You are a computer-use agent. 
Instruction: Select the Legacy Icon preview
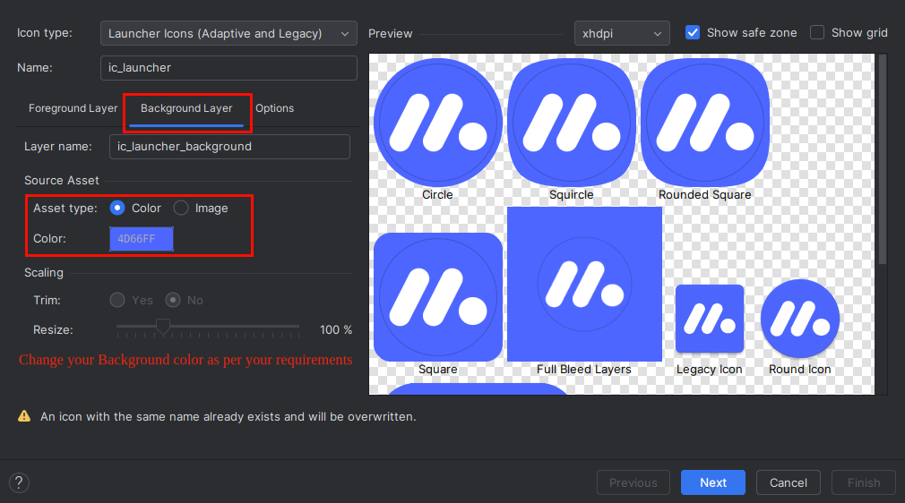[709, 319]
